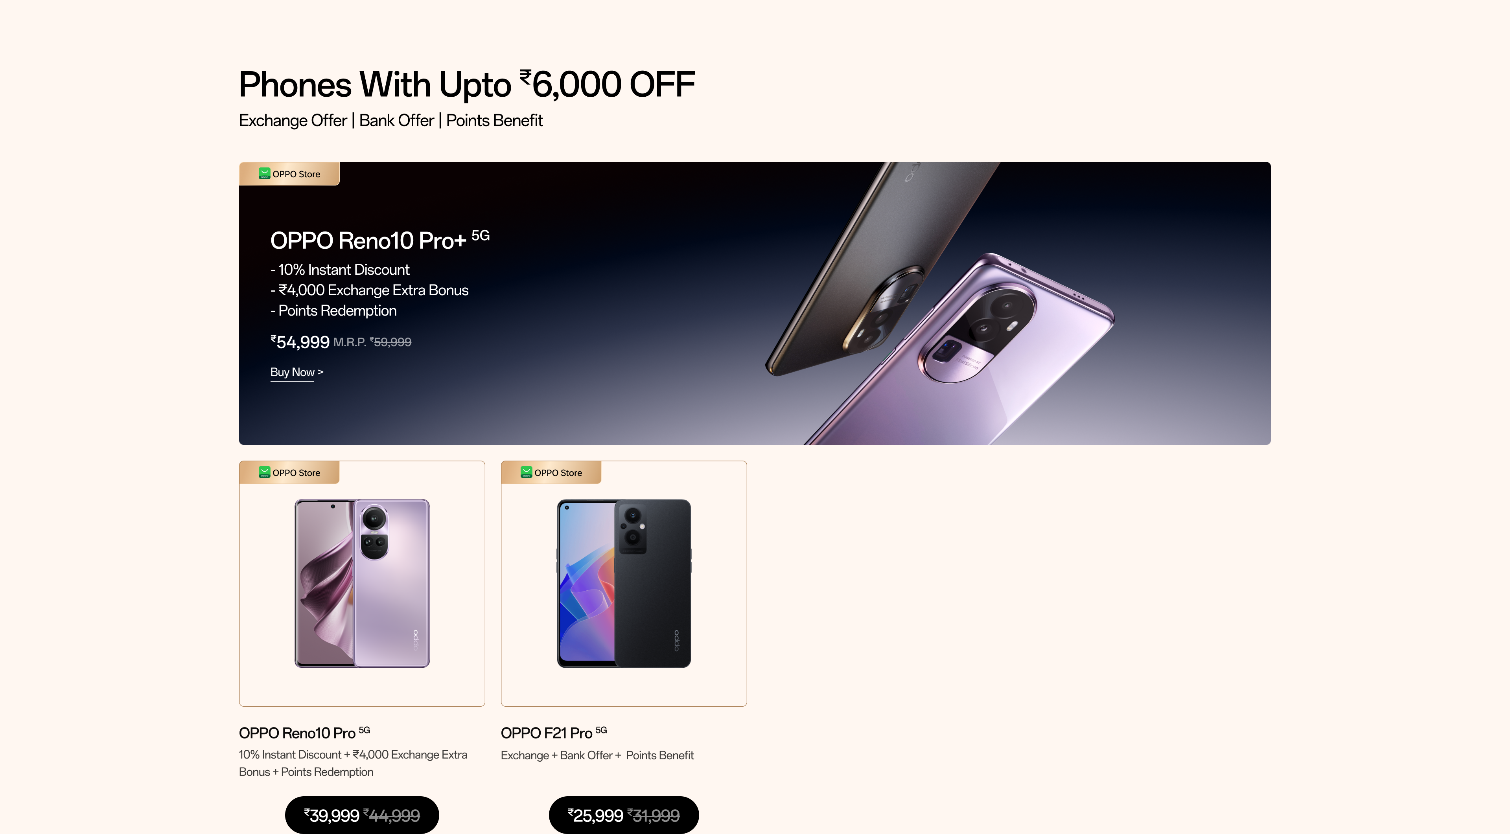Click the green OPPO Store icon on the Reno10 Pro card
This screenshot has height=834, width=1510.
click(264, 473)
